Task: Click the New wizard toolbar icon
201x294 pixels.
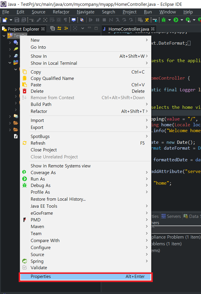Action: pyautogui.click(x=5, y=20)
